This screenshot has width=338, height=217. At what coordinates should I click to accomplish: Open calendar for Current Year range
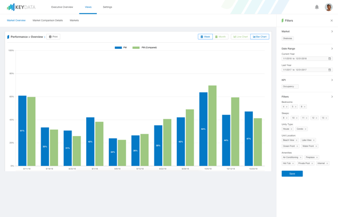(330, 58)
